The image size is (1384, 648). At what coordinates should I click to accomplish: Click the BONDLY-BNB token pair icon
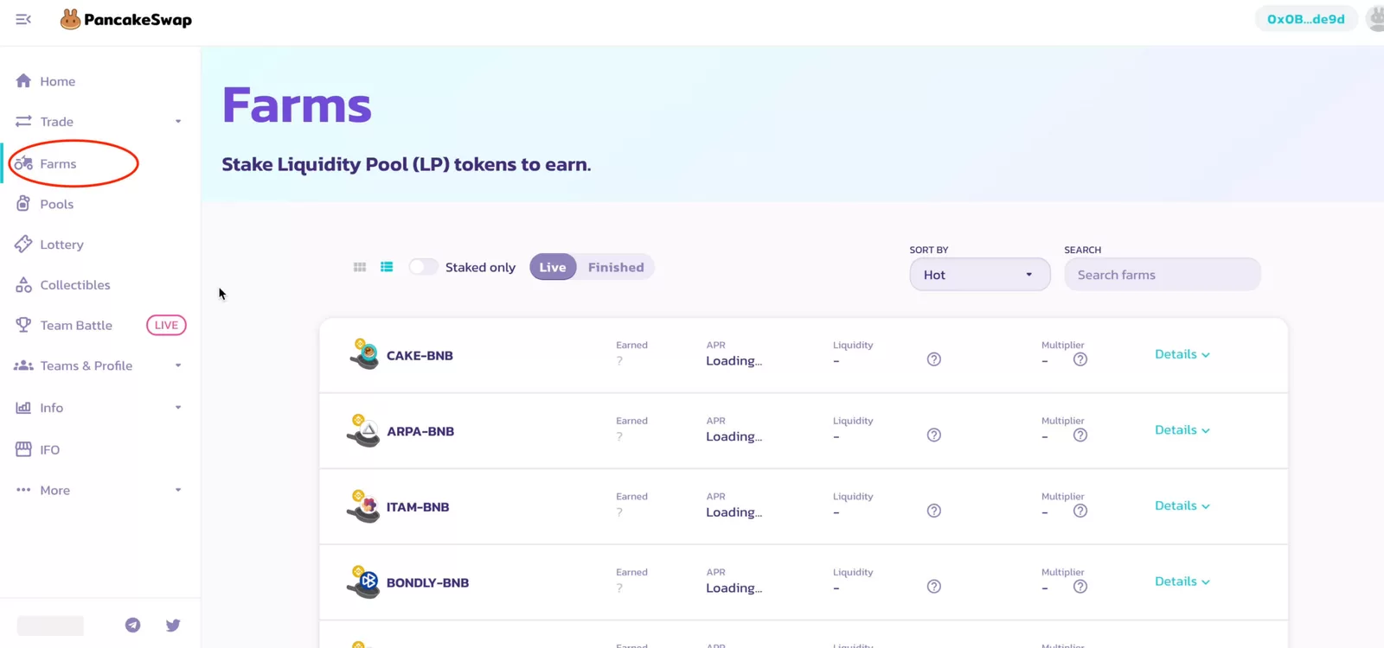pos(364,581)
